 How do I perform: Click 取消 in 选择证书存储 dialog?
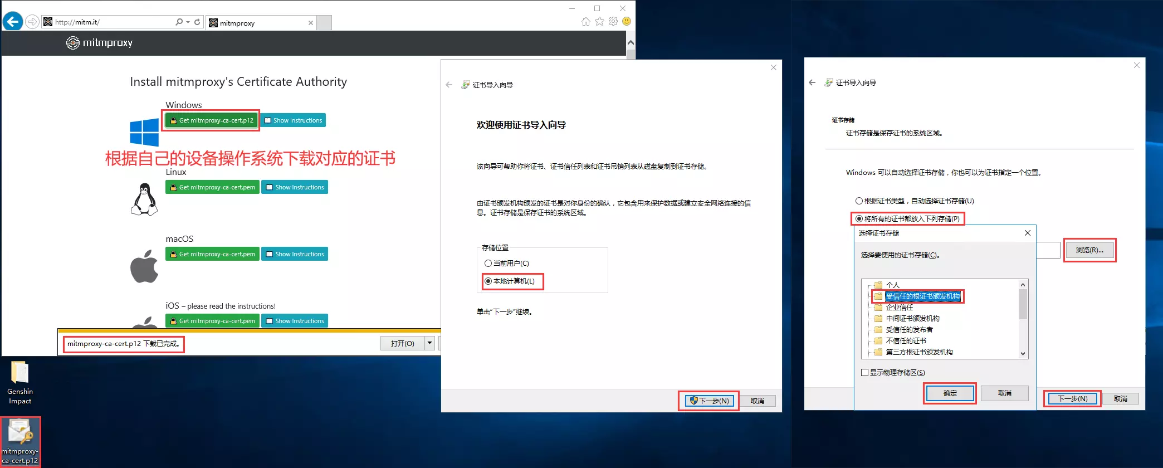1005,393
